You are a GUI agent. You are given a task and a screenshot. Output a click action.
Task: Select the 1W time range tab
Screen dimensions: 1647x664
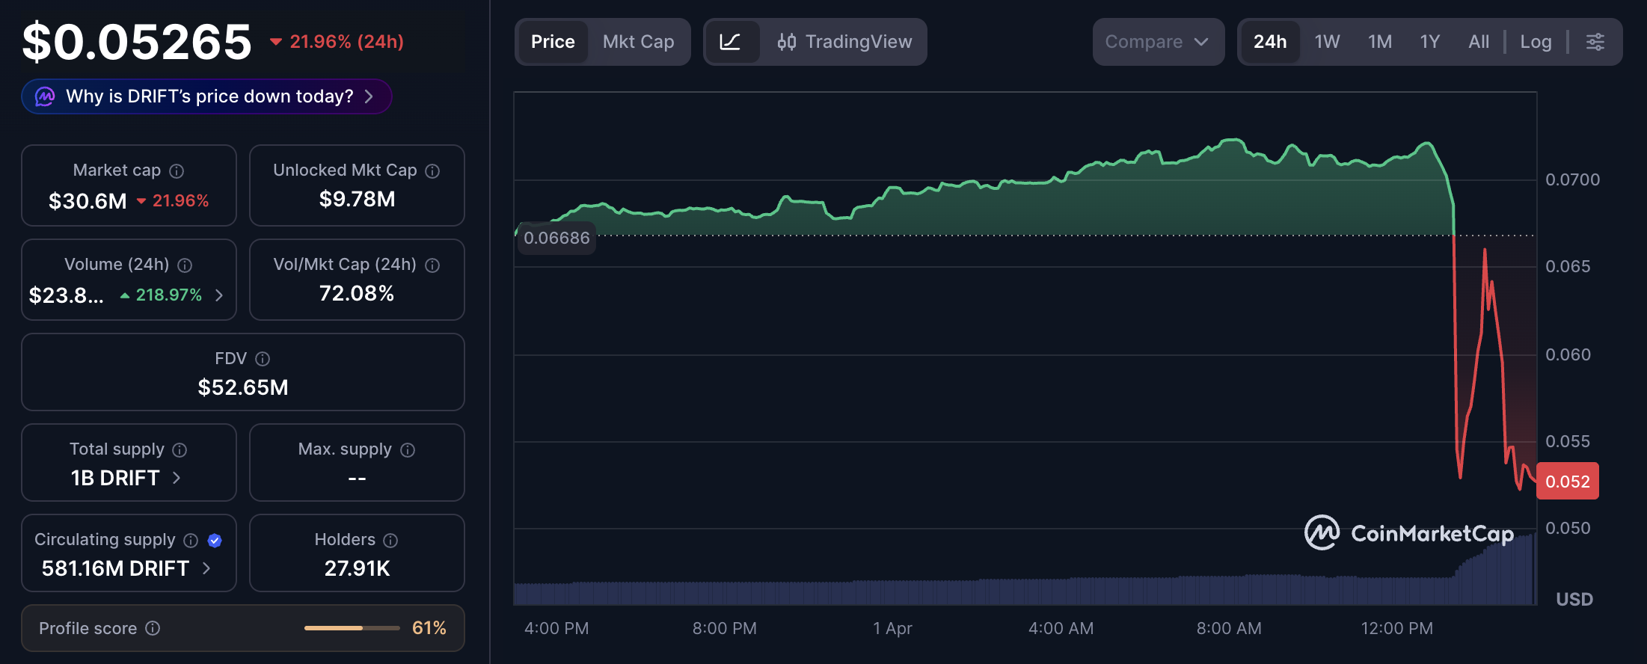point(1327,42)
